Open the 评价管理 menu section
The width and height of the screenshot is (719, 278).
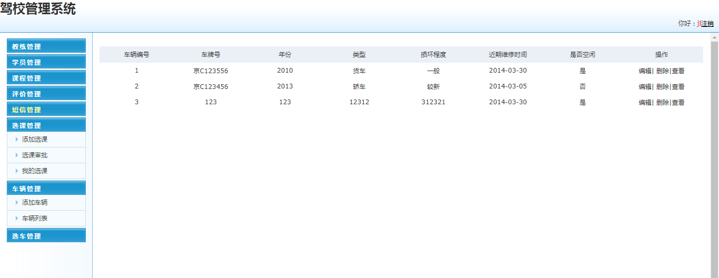46,93
